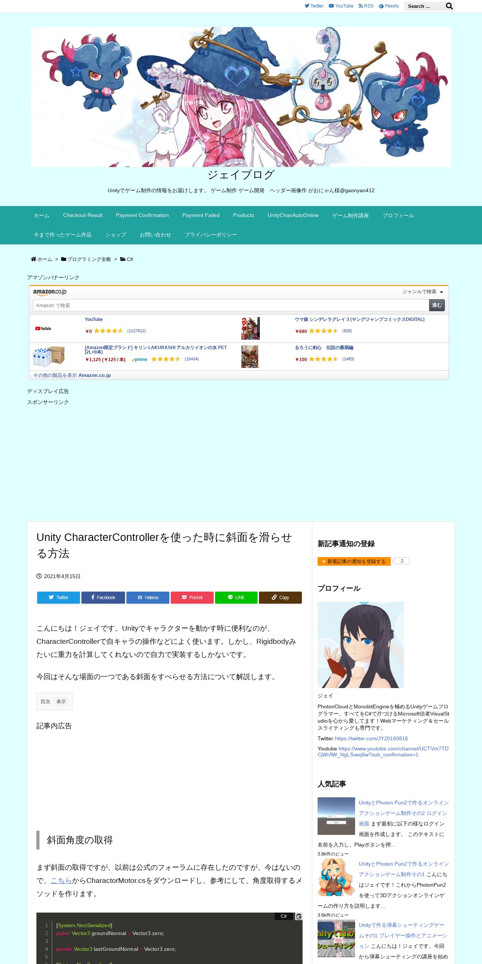Click the 進む Amazon search button

(x=437, y=305)
